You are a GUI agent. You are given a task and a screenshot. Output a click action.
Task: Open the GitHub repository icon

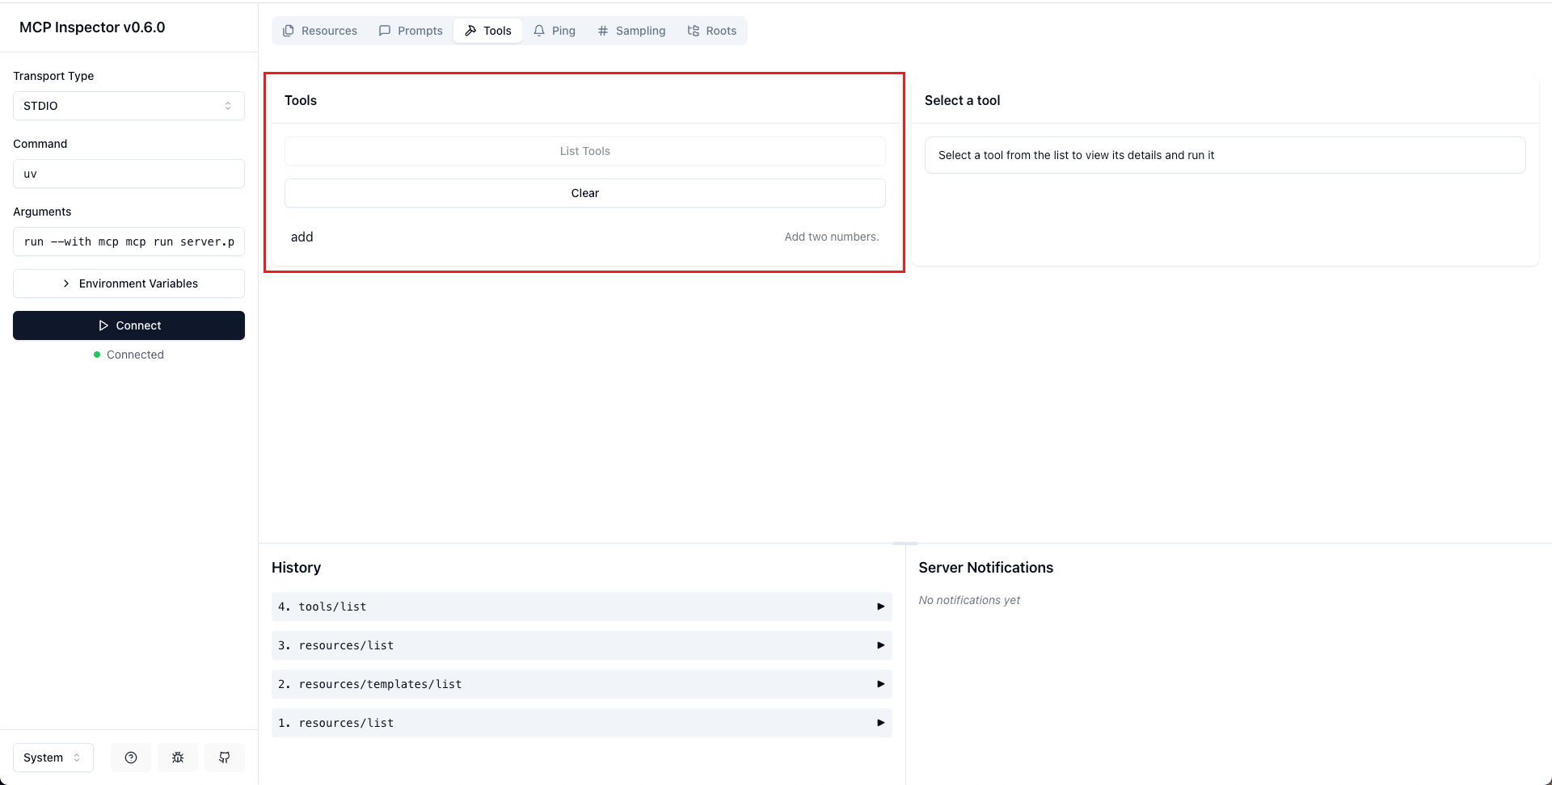click(225, 758)
